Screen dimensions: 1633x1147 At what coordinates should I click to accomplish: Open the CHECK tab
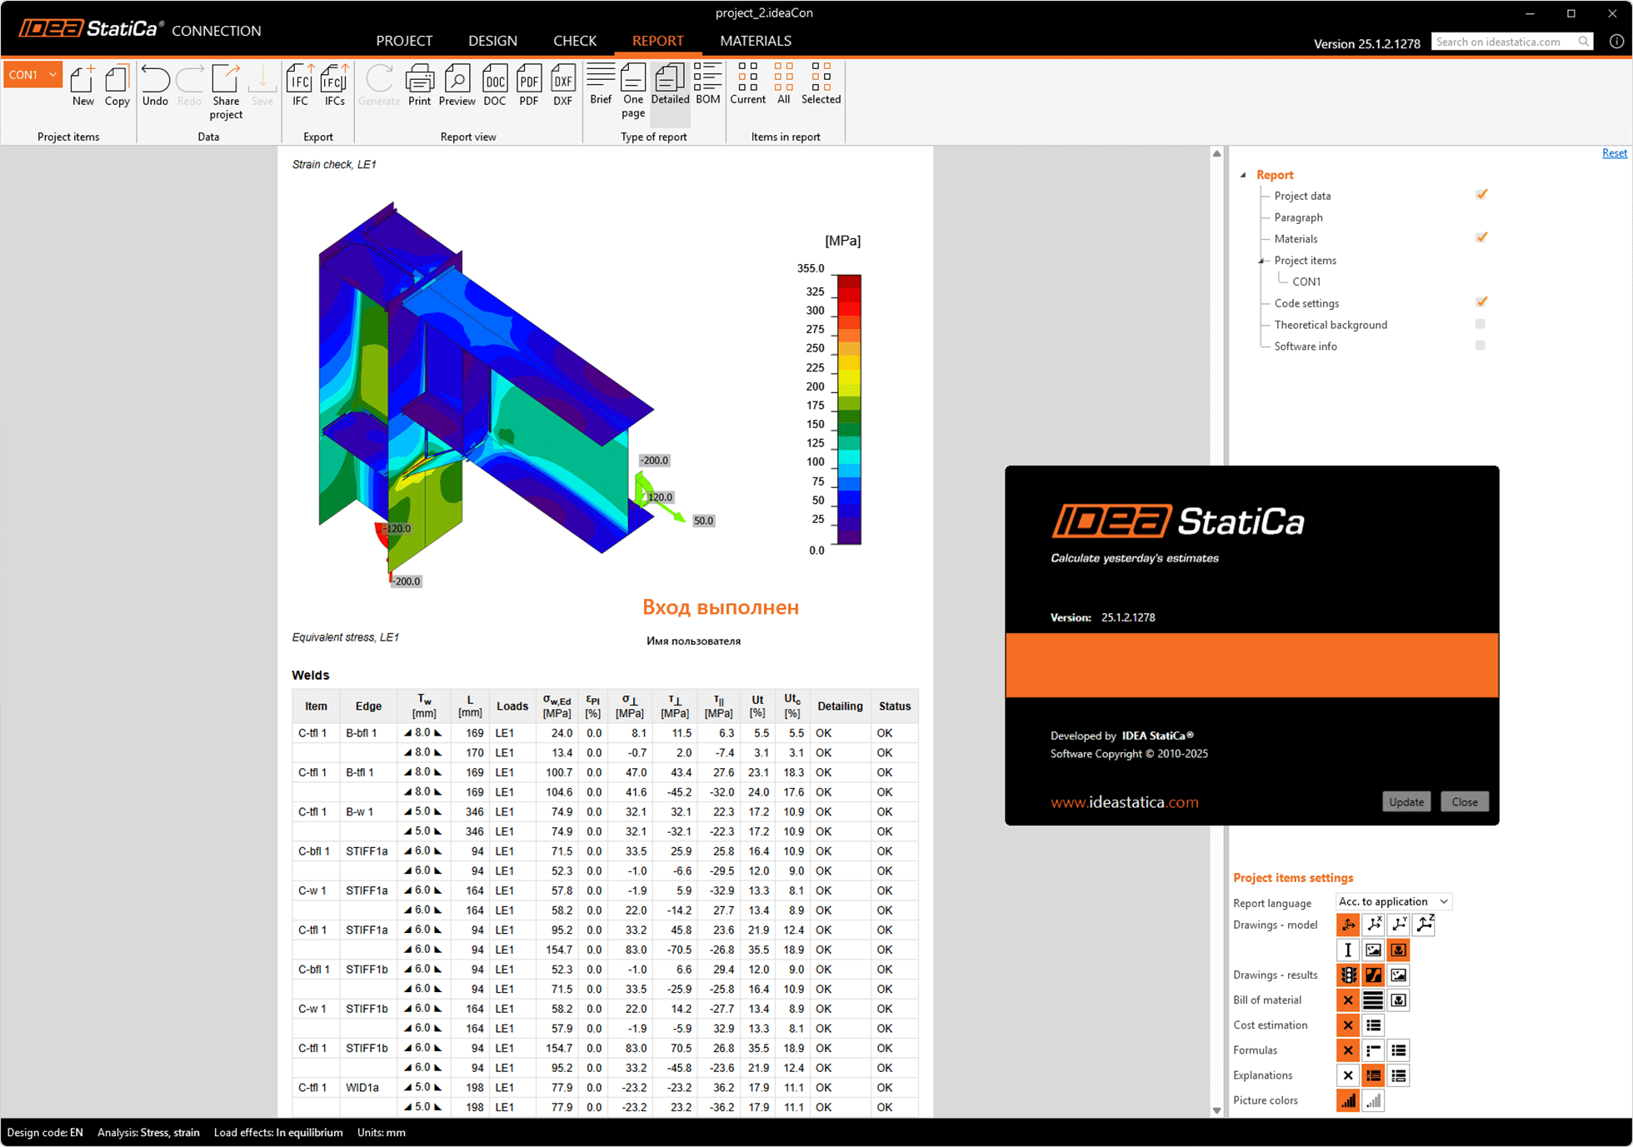tap(575, 40)
